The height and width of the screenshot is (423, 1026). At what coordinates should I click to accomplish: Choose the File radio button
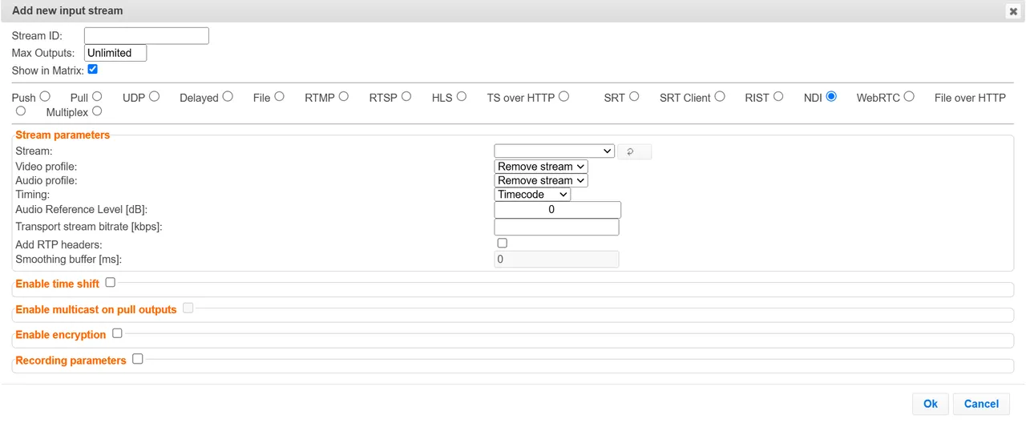coord(279,96)
